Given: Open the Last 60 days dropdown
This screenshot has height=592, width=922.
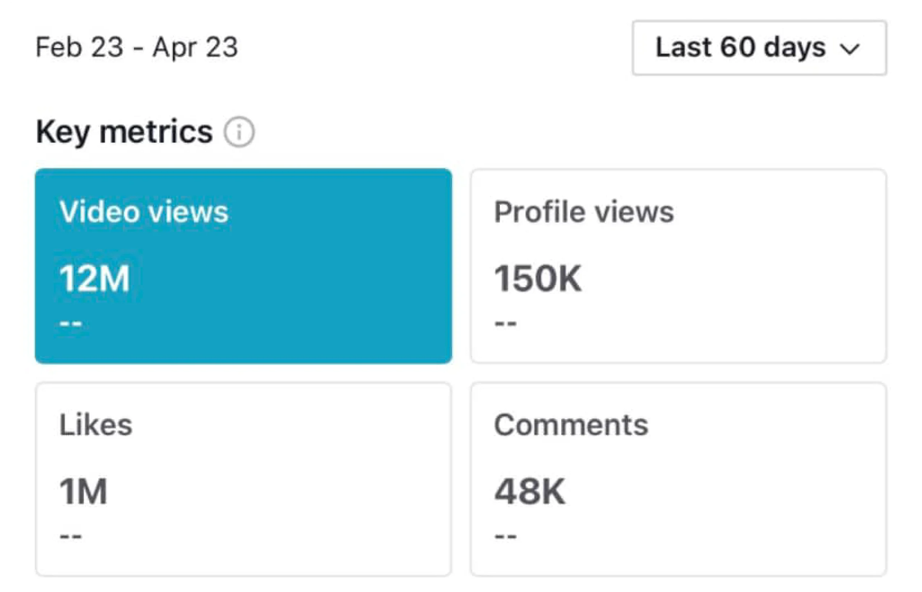Looking at the screenshot, I should tap(759, 48).
